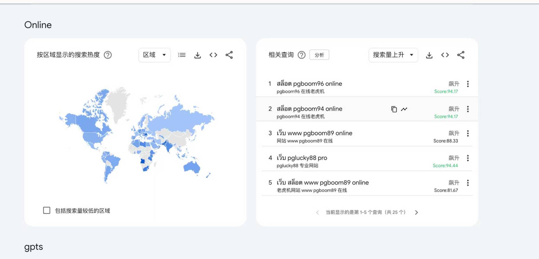Click Australia on the world map

(x=192, y=167)
